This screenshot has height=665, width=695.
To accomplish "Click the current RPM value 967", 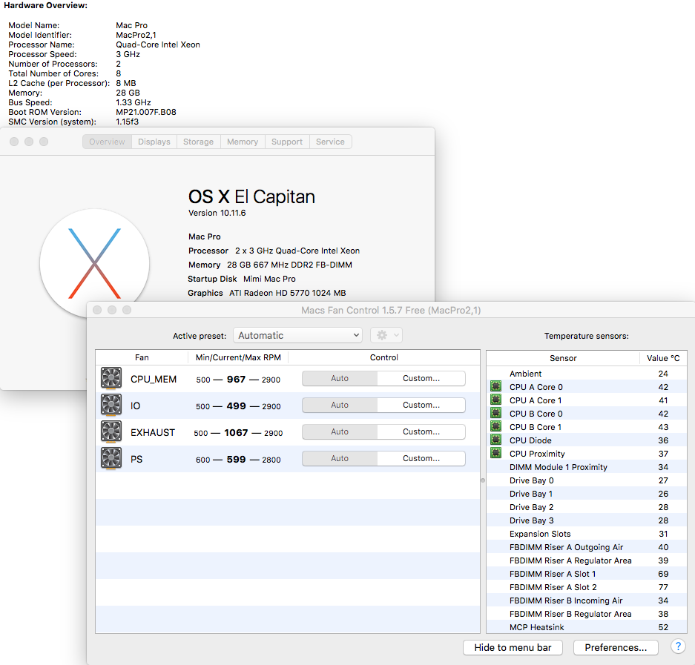I will tap(237, 380).
